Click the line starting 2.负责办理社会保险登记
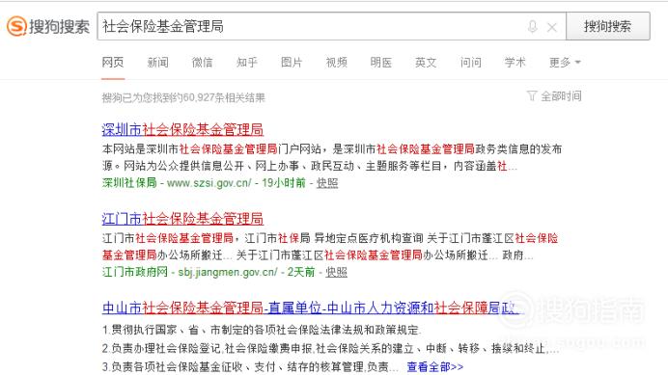The height and width of the screenshot is (375, 668). [330, 349]
